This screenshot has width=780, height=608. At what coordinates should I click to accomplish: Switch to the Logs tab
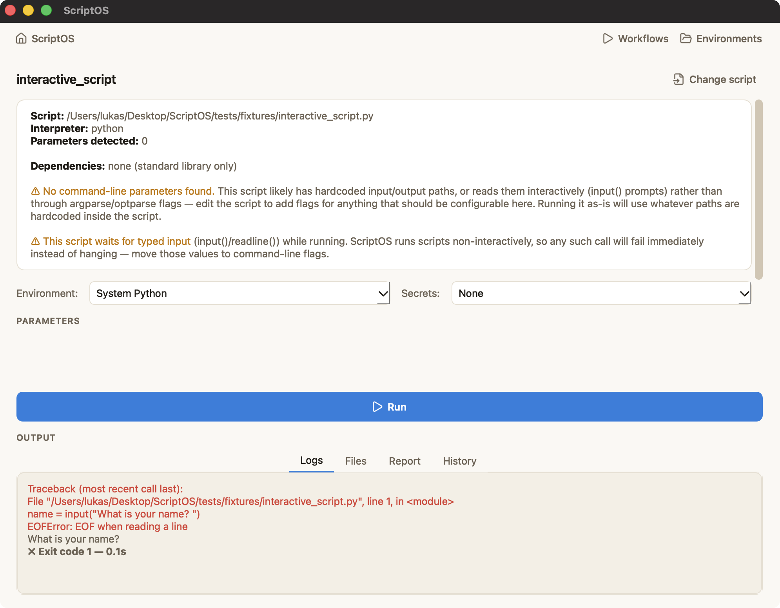(x=312, y=460)
